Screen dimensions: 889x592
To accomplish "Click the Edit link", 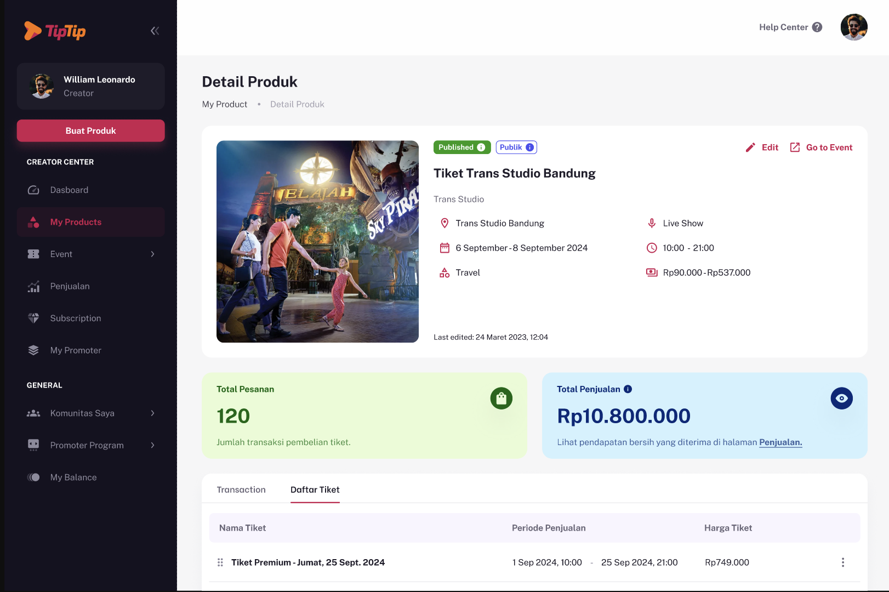I will (770, 147).
